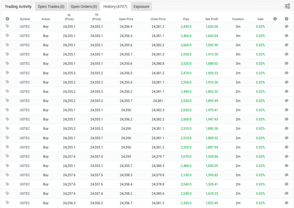
Task: Click the tag icon on the first USTEC row
Action: tap(7, 26)
